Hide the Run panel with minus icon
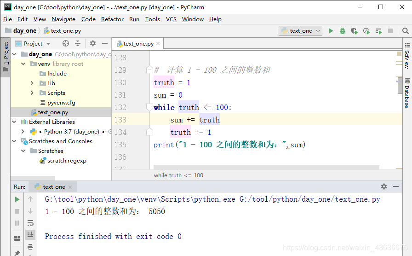 click(x=396, y=186)
